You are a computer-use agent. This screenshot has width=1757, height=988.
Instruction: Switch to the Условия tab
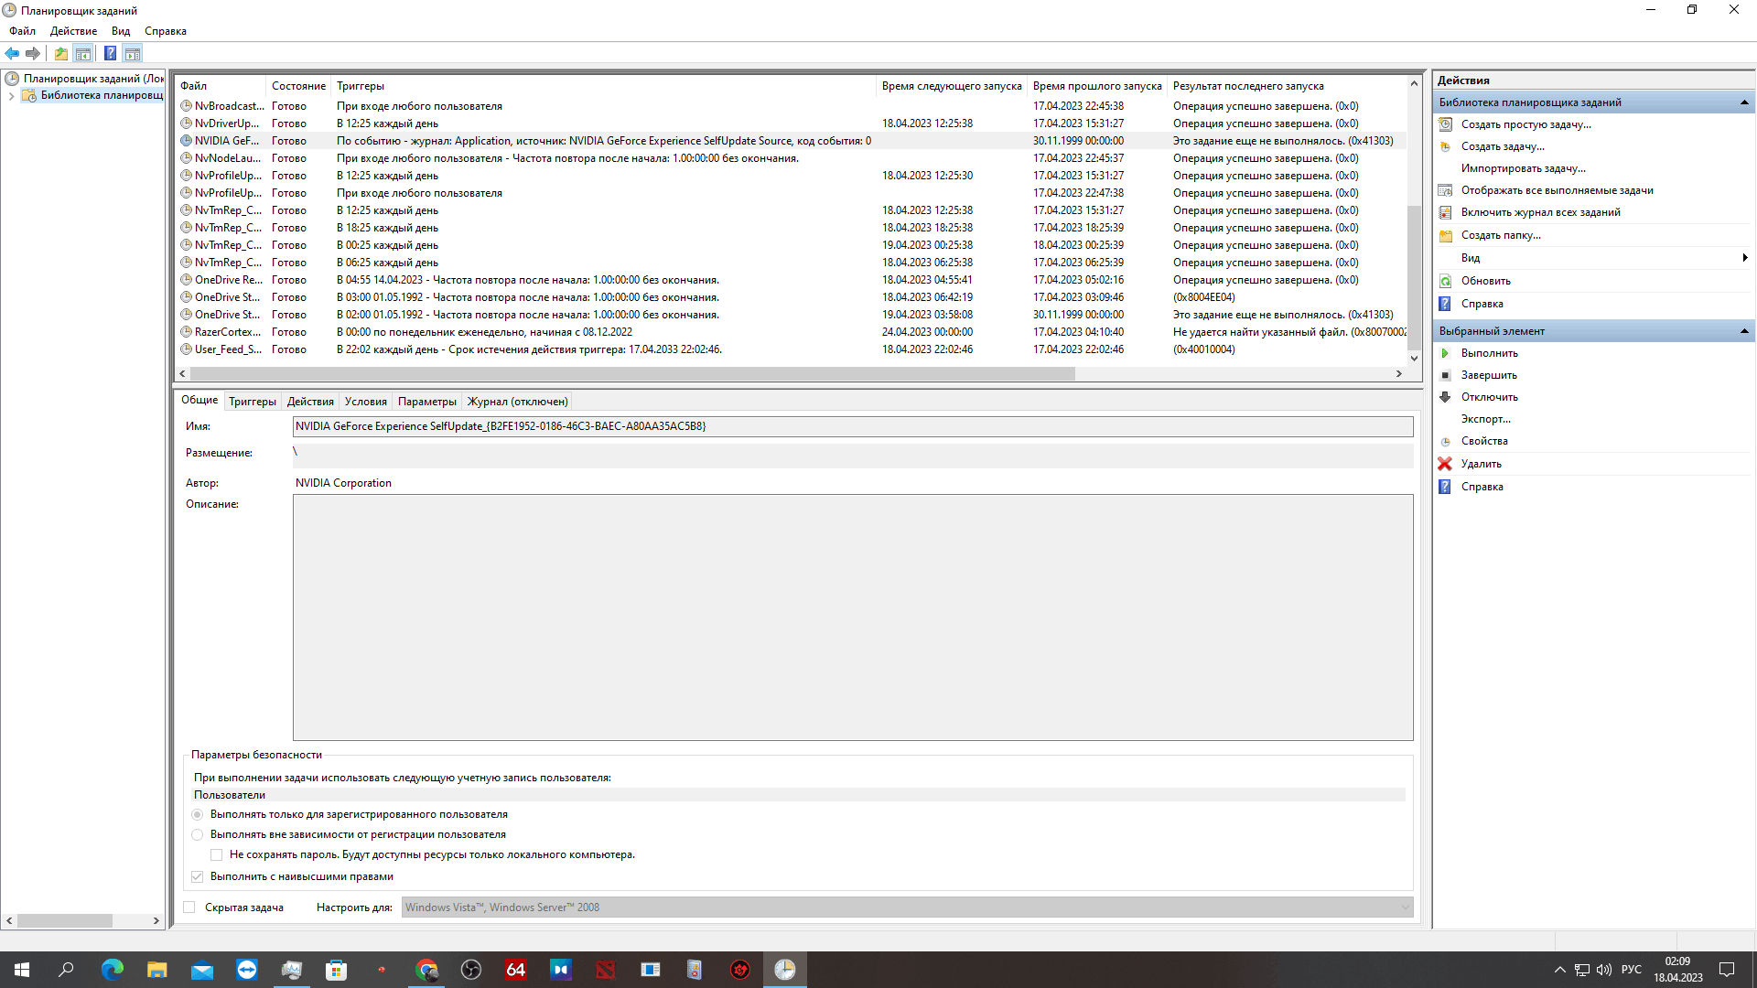coord(366,402)
